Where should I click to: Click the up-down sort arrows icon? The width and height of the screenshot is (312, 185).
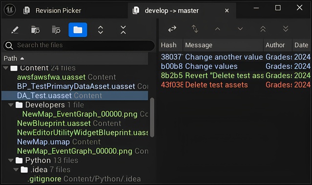coord(195,29)
